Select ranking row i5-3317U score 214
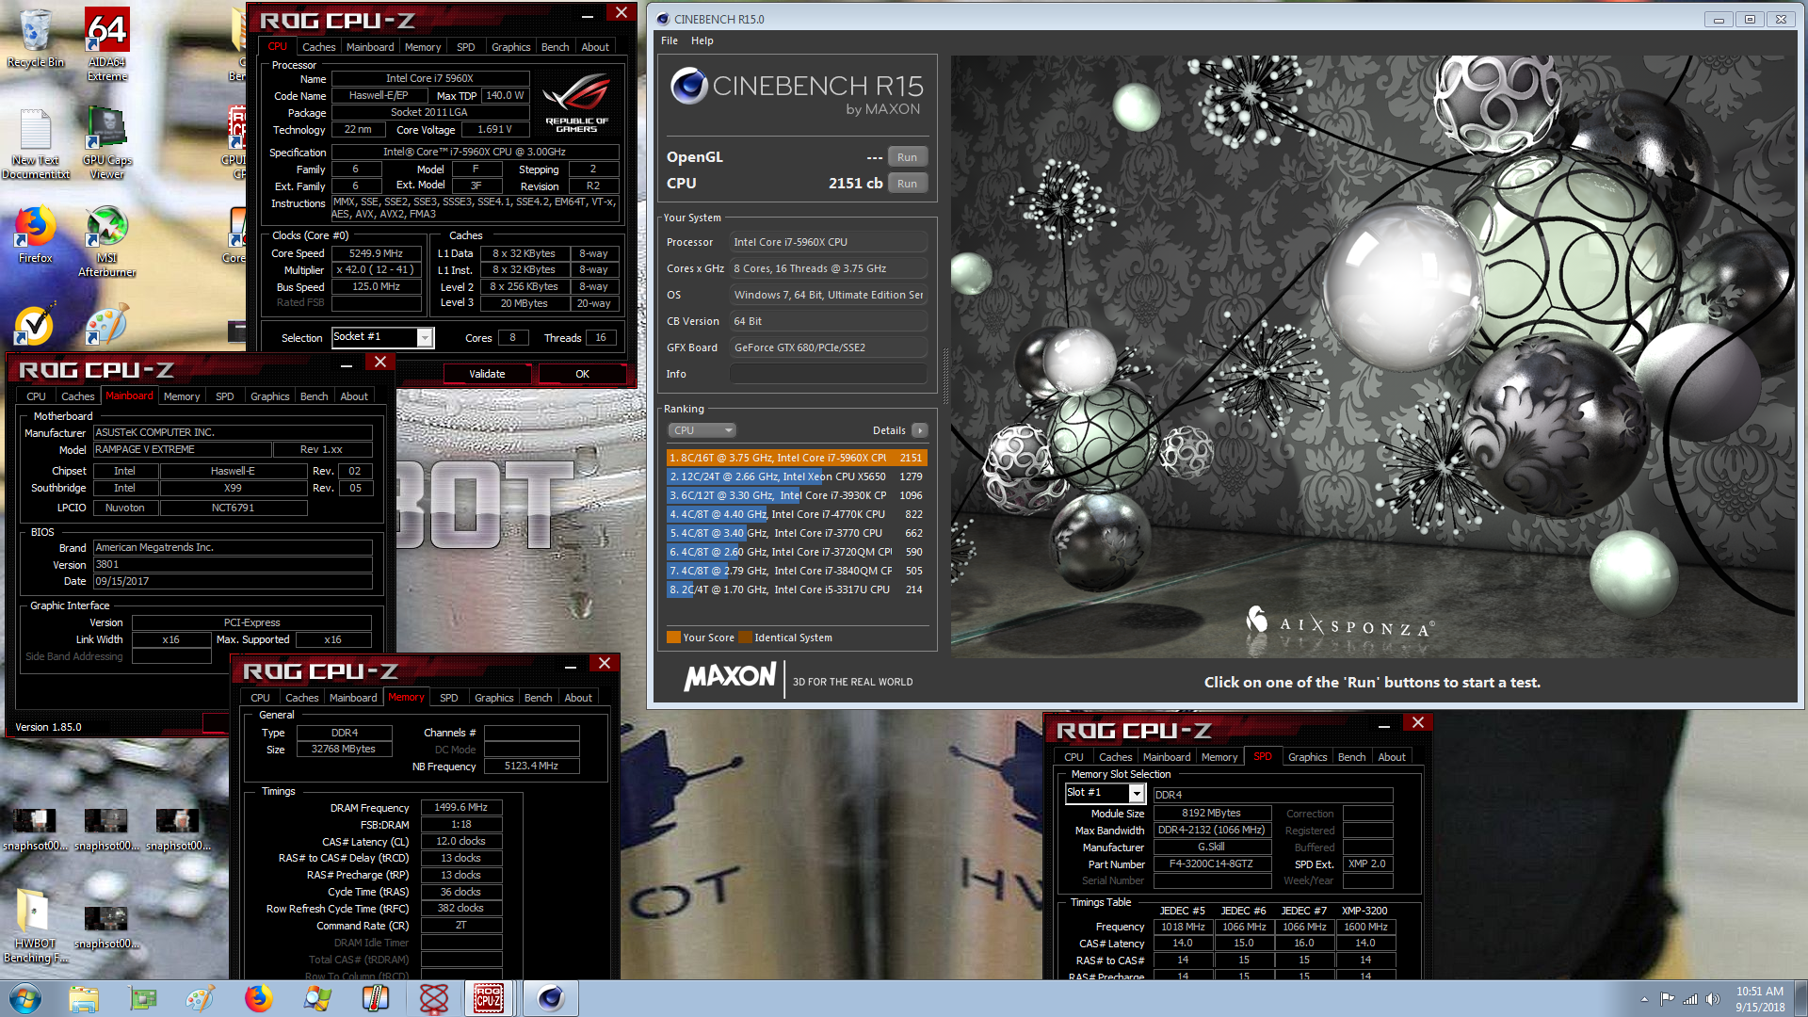Viewport: 1808px width, 1017px height. [x=797, y=589]
